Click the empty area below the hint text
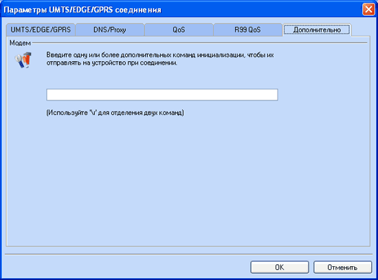Viewport: 378px width, 280px height. pyautogui.click(x=188, y=181)
